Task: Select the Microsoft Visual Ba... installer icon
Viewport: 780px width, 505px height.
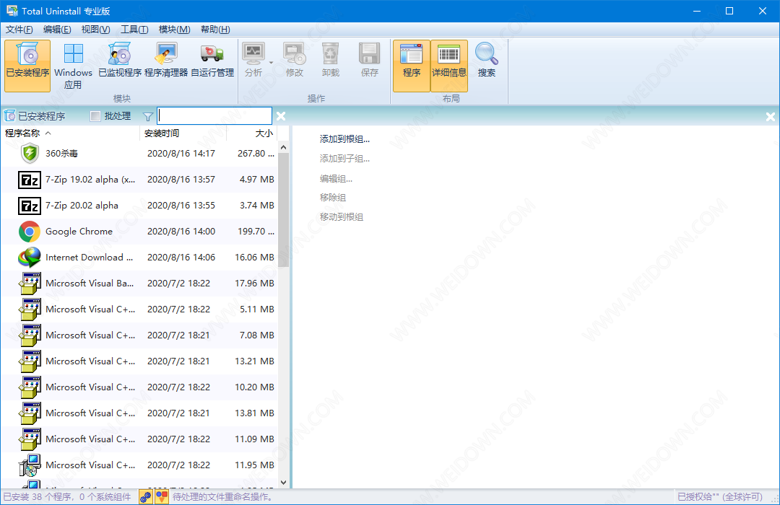Action: [x=30, y=284]
